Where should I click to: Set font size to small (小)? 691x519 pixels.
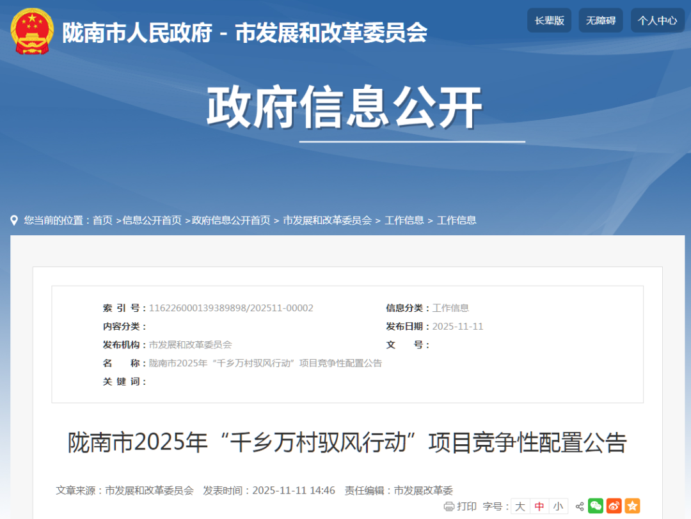[x=558, y=506]
